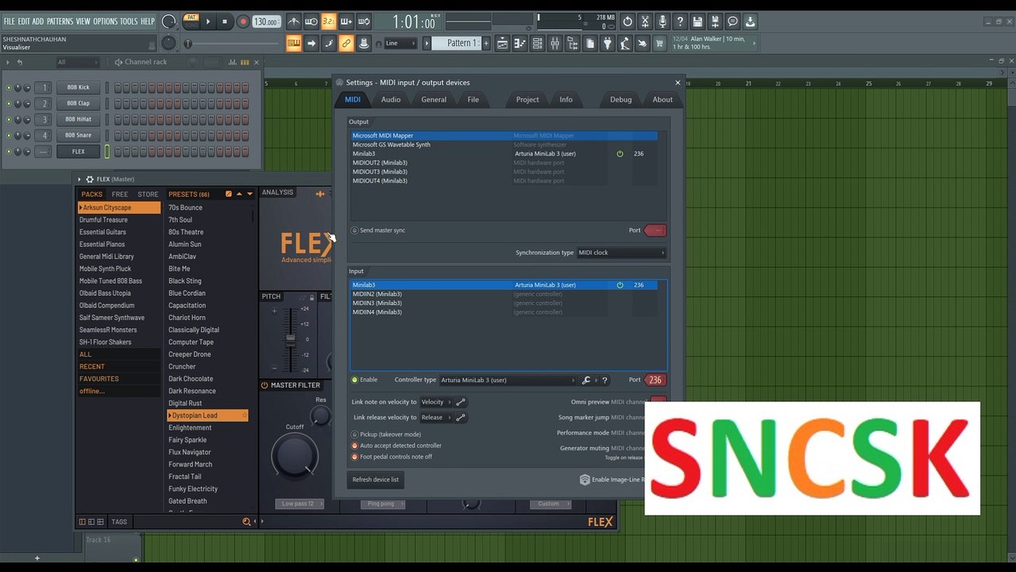
Task: Open the Velocity link dropdown
Action: tap(435, 402)
